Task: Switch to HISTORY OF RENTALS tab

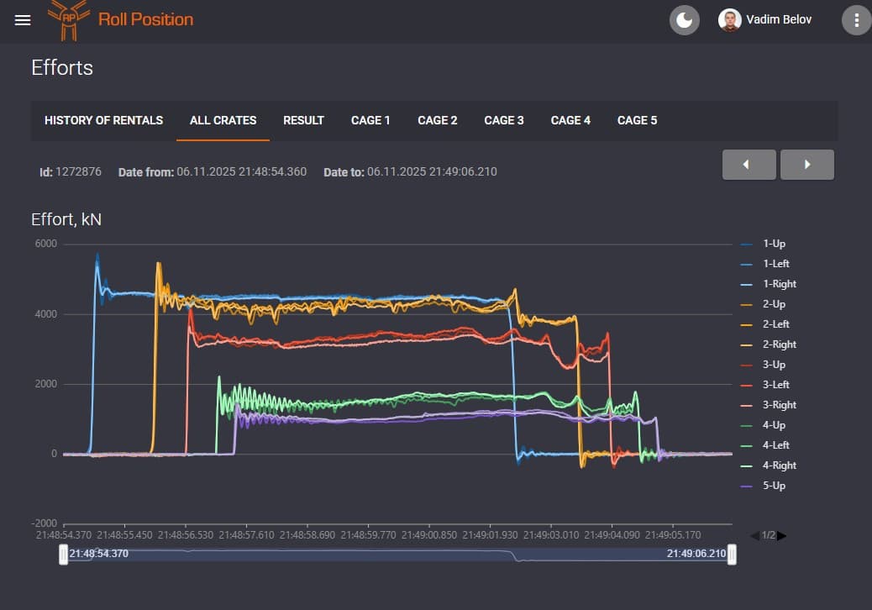Action: click(103, 120)
